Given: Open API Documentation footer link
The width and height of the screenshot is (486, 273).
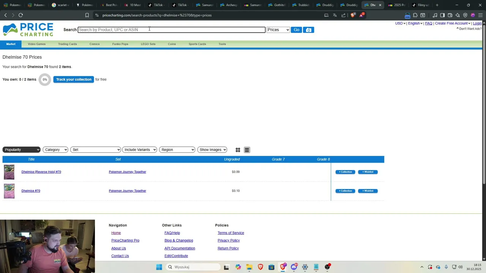Looking at the screenshot, I should tap(180, 248).
